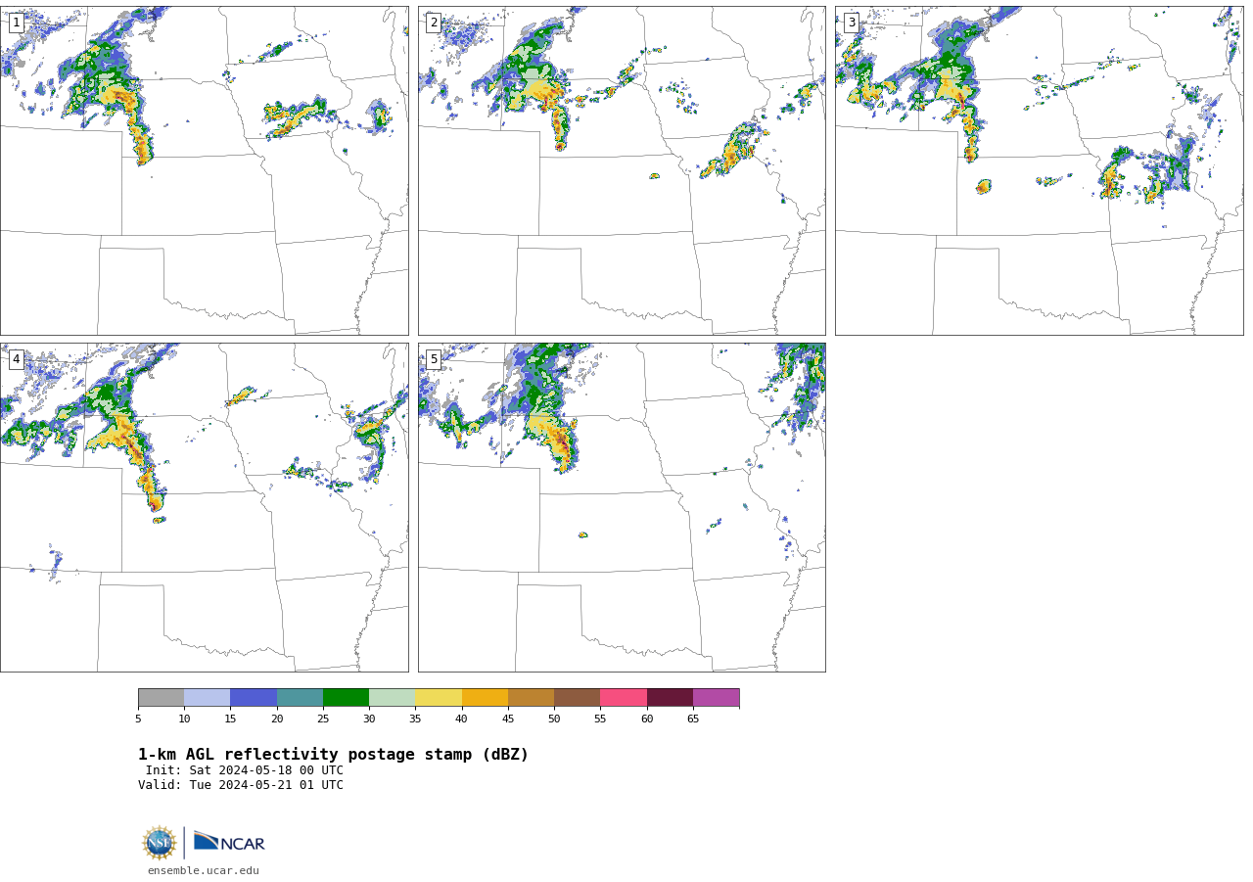Click the light lavender 10-15 dBZ swatch
The image size is (1253, 882).
pyautogui.click(x=207, y=698)
